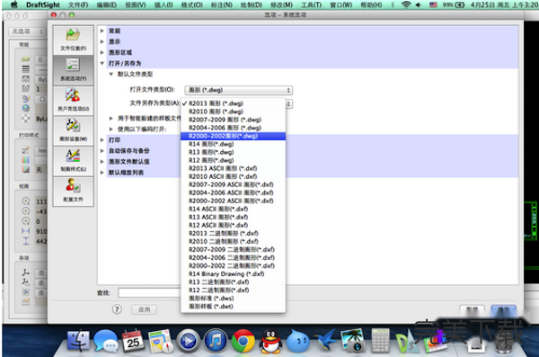Open Maps from the dock
The image size is (539, 357).
click(x=161, y=341)
